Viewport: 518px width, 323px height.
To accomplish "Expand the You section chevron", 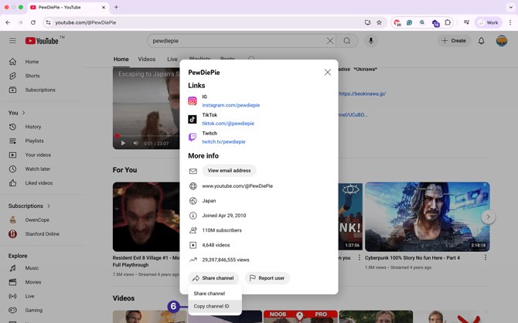I will (x=23, y=113).
